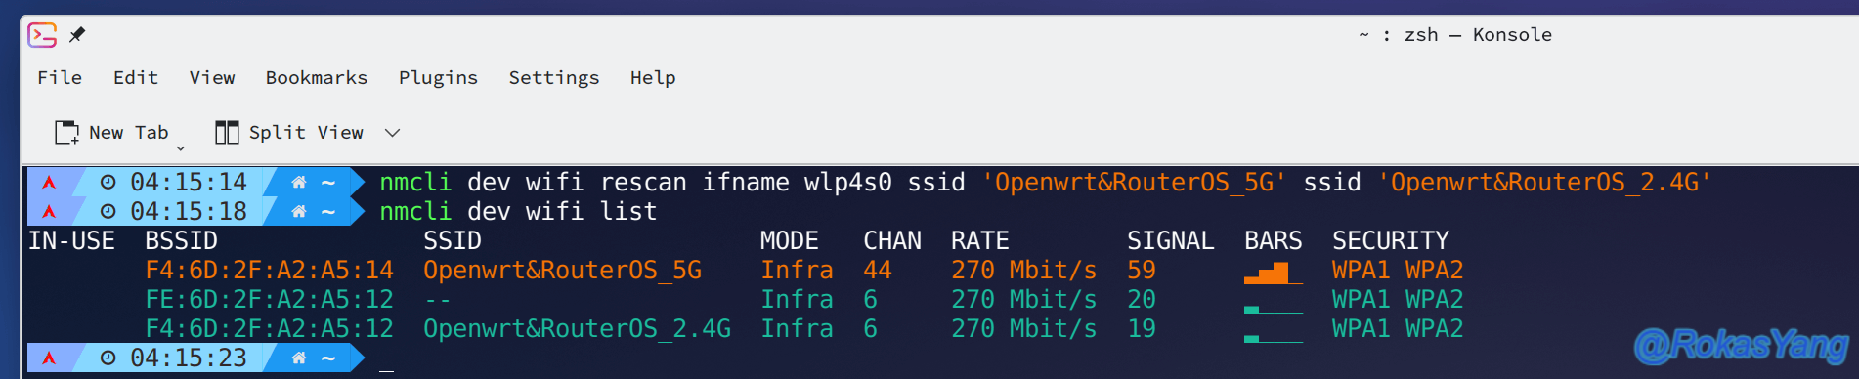Click the Arch logo in first prompt
Image resolution: width=1859 pixels, height=379 pixels.
point(49,182)
